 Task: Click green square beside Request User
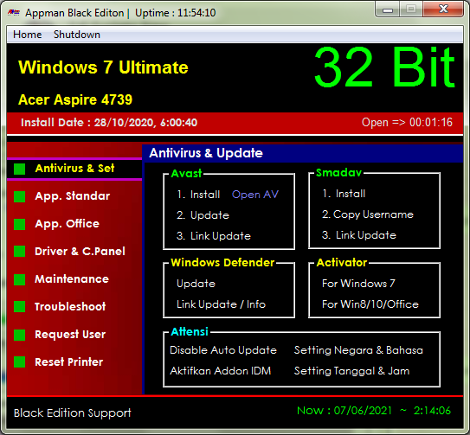(20, 335)
